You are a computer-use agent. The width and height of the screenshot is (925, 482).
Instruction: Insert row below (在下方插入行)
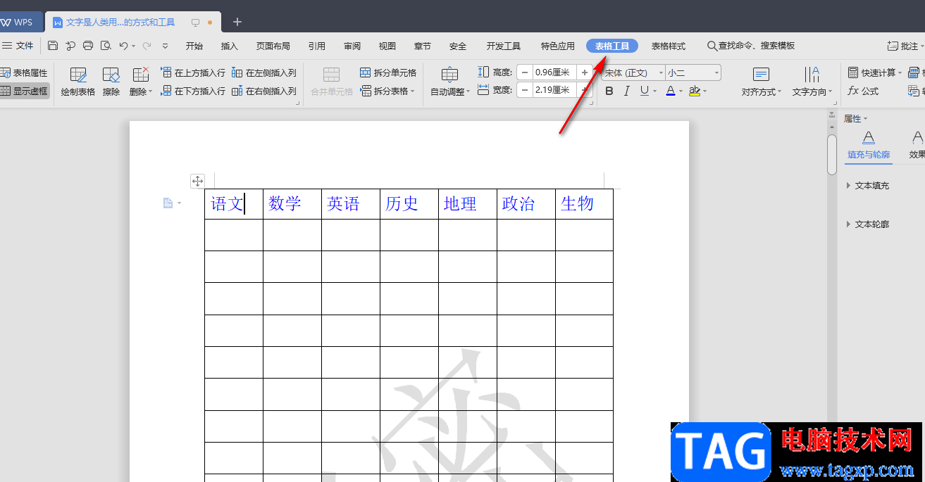point(193,91)
